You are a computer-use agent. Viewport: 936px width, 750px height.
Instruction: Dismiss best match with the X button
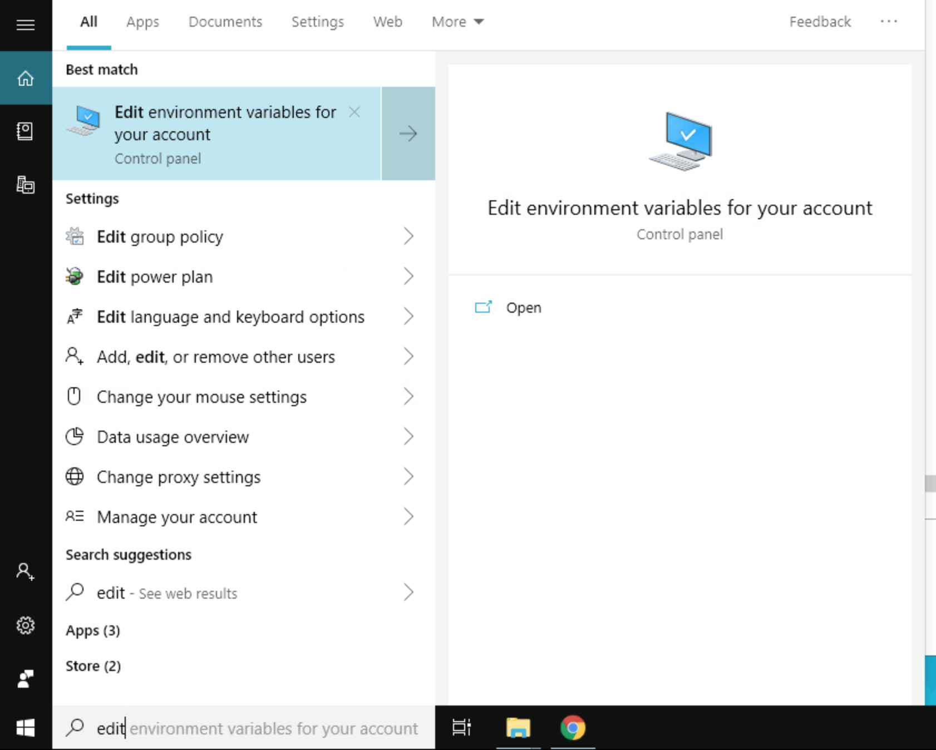pyautogui.click(x=354, y=112)
